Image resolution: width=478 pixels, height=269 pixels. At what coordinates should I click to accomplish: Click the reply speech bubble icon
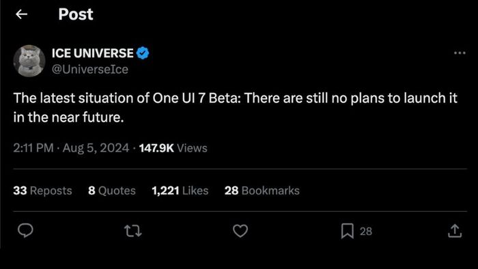[x=25, y=230]
